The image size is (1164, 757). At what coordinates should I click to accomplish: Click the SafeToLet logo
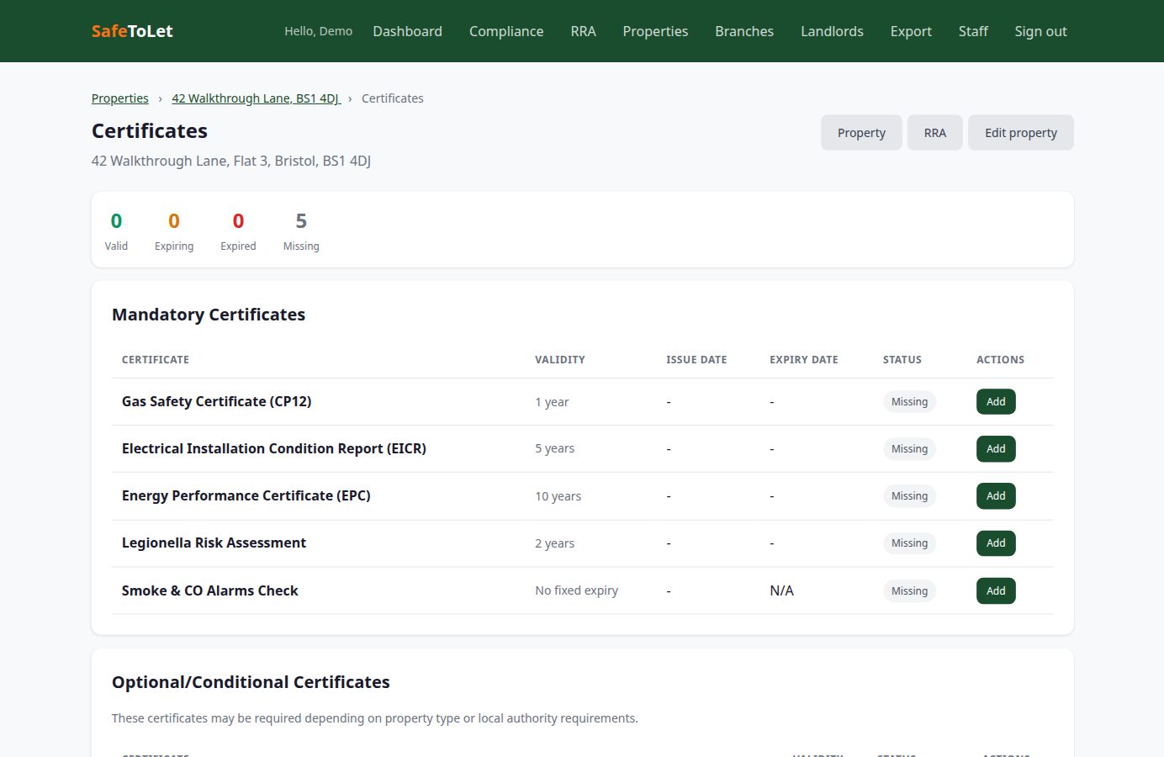tap(132, 31)
